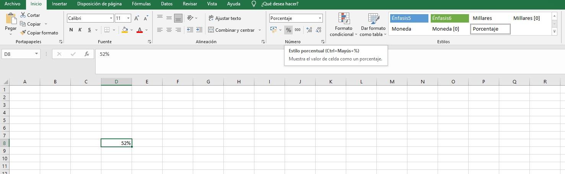The height and width of the screenshot is (174, 565).
Task: Expand the Porcentaje number format dropdown
Action: [320, 18]
